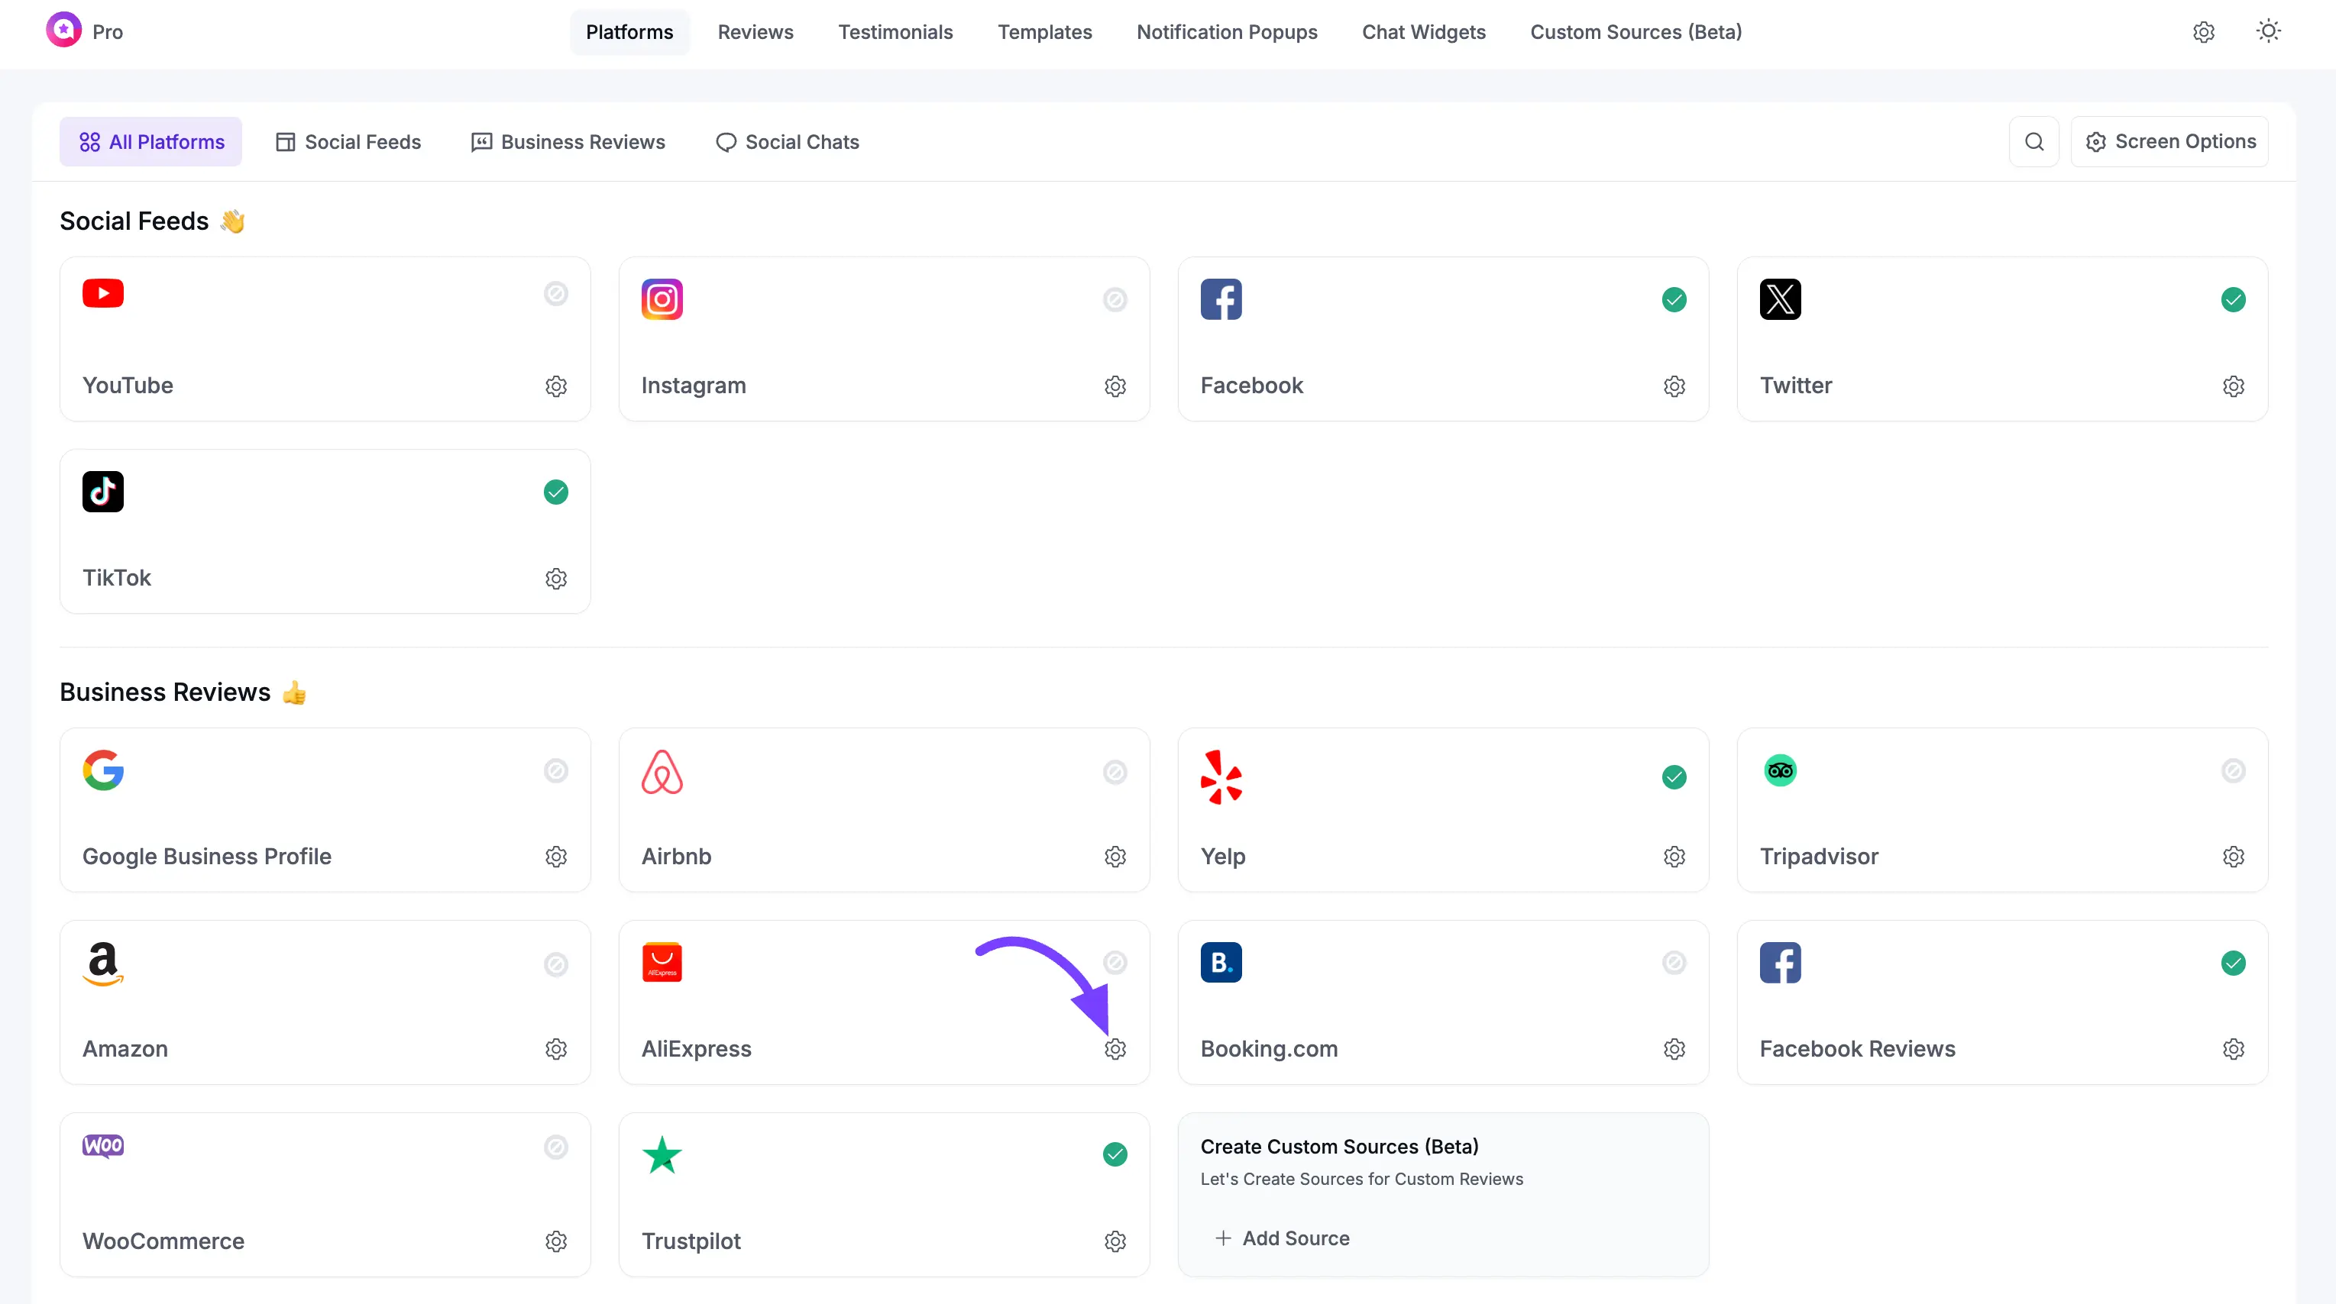Open Tripadvisor settings gear icon
The width and height of the screenshot is (2336, 1304).
coord(2233,857)
